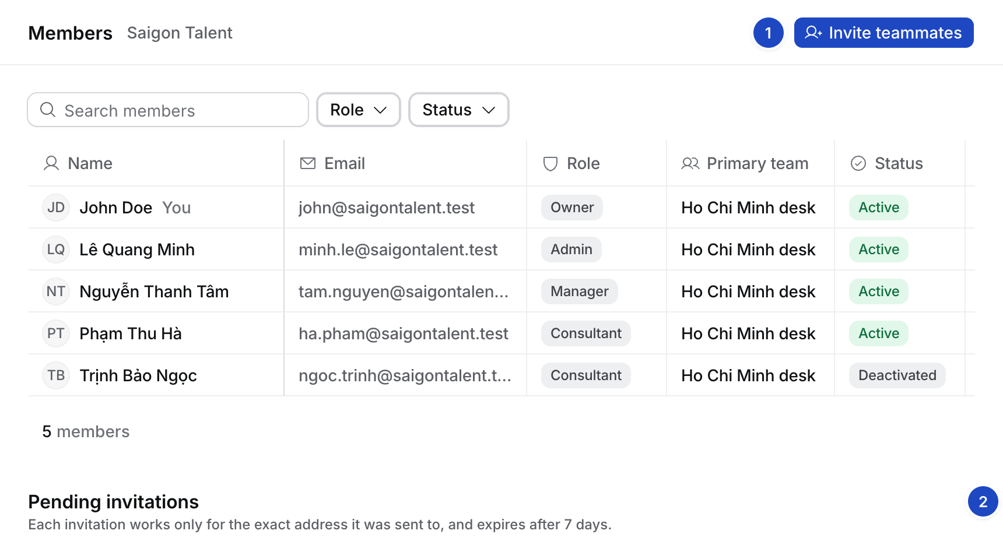Focus the Search members field
The height and width of the screenshot is (541, 1003).
pos(168,110)
